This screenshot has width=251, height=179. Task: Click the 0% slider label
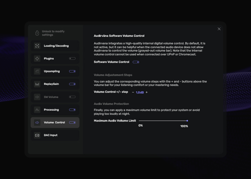coord(140,125)
